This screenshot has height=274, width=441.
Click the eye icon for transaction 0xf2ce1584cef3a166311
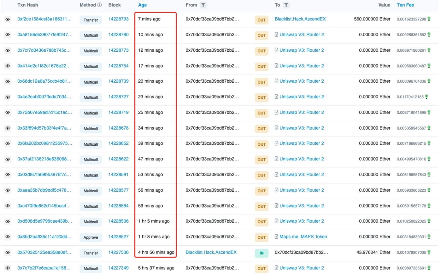click(8, 20)
